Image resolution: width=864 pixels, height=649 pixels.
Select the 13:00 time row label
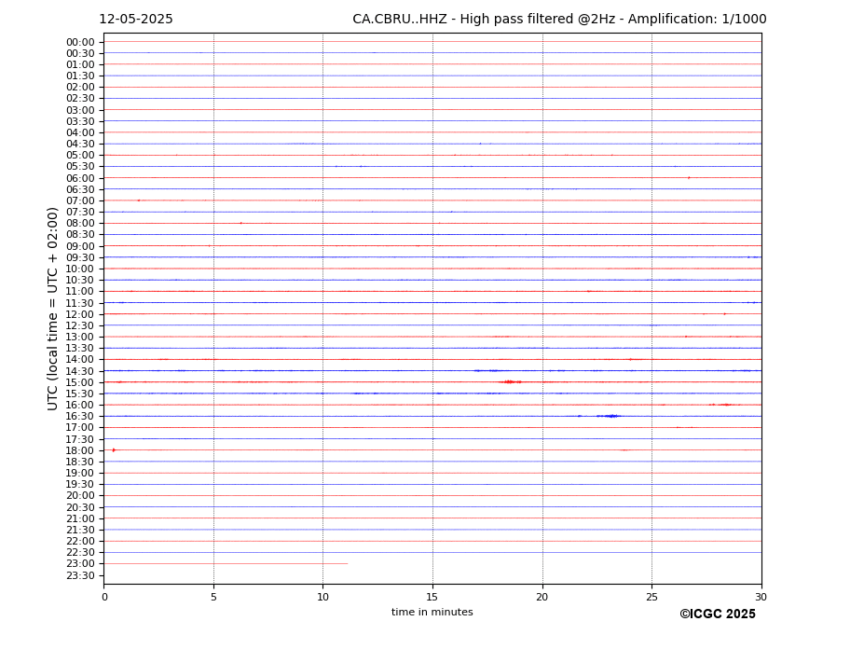(80, 338)
